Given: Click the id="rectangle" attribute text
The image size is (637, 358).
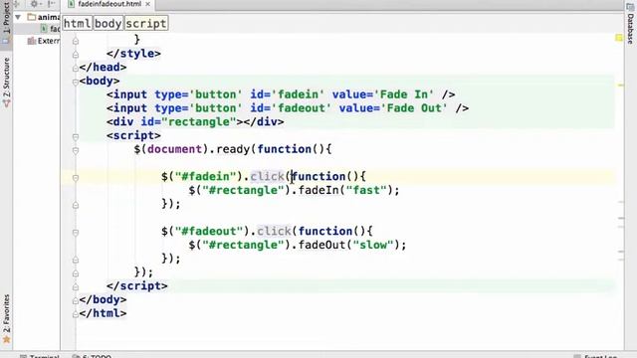Looking at the screenshot, I should point(188,121).
